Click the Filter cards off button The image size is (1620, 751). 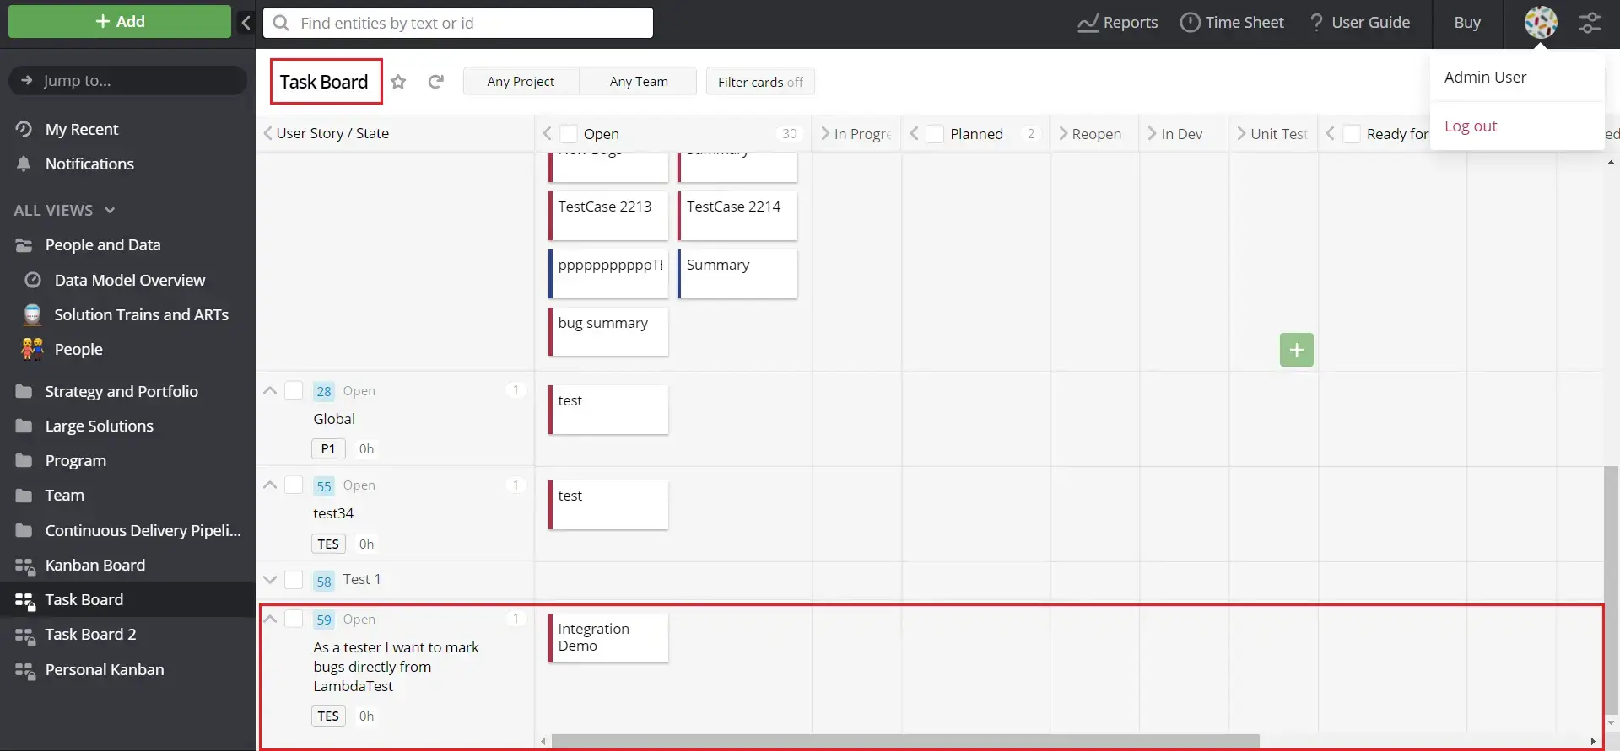coord(759,82)
